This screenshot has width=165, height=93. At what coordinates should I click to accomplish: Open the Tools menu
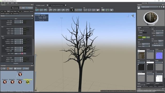pos(8,3)
